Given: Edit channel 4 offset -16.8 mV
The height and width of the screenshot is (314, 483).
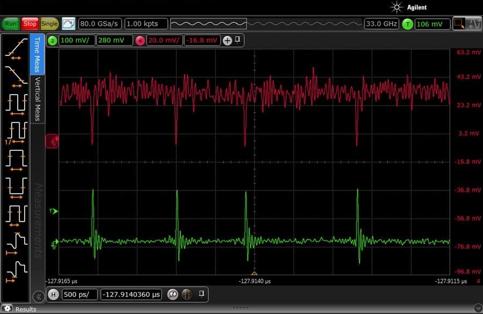Looking at the screenshot, I should click(202, 40).
